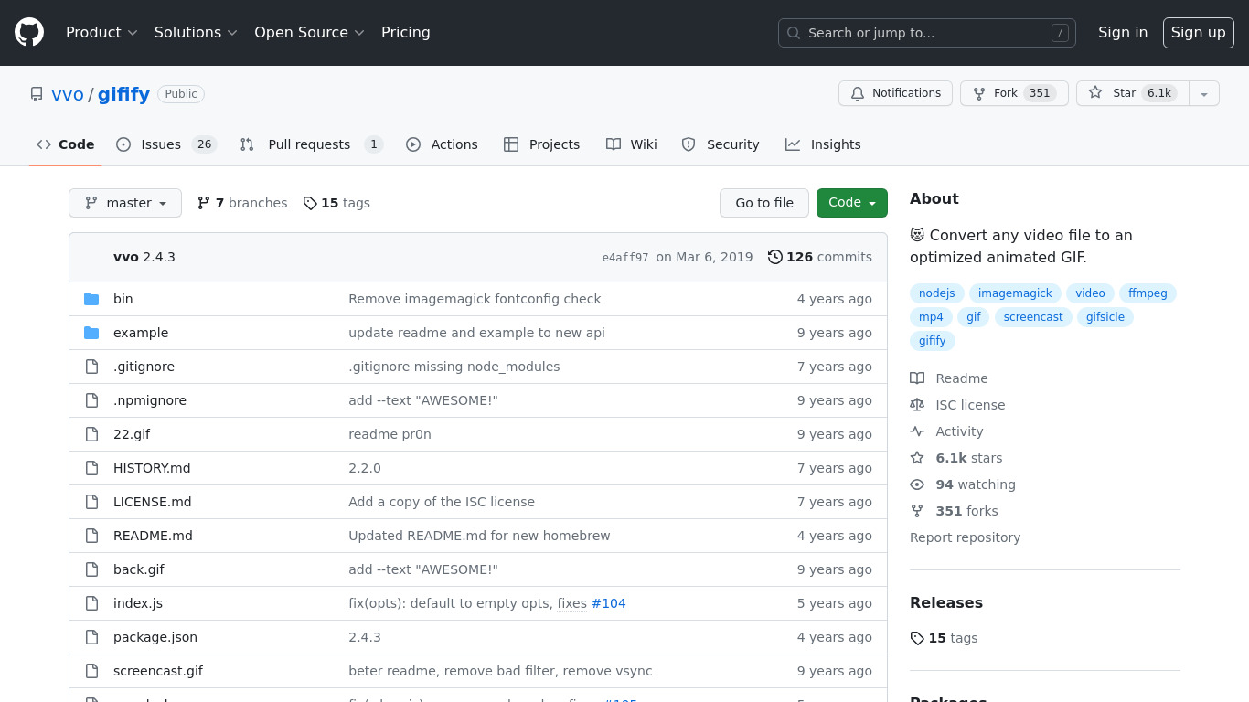Switch to the Wiki tab

click(x=631, y=144)
